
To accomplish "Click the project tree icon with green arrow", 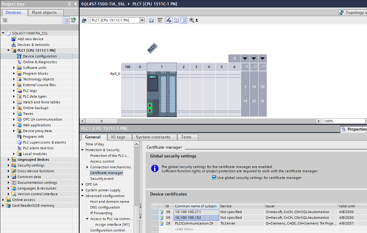I will (73, 20).
